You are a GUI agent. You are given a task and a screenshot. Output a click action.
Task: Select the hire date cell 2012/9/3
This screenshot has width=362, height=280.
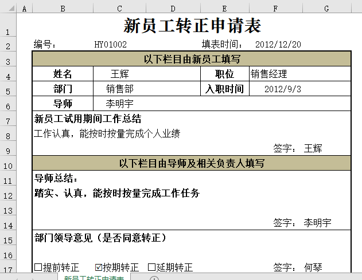tap(298, 89)
